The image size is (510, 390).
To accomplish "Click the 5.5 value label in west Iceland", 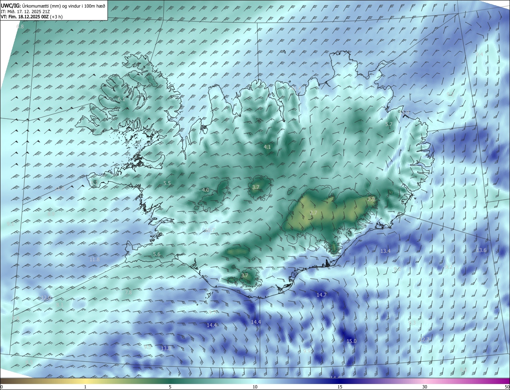I will point(167,183).
